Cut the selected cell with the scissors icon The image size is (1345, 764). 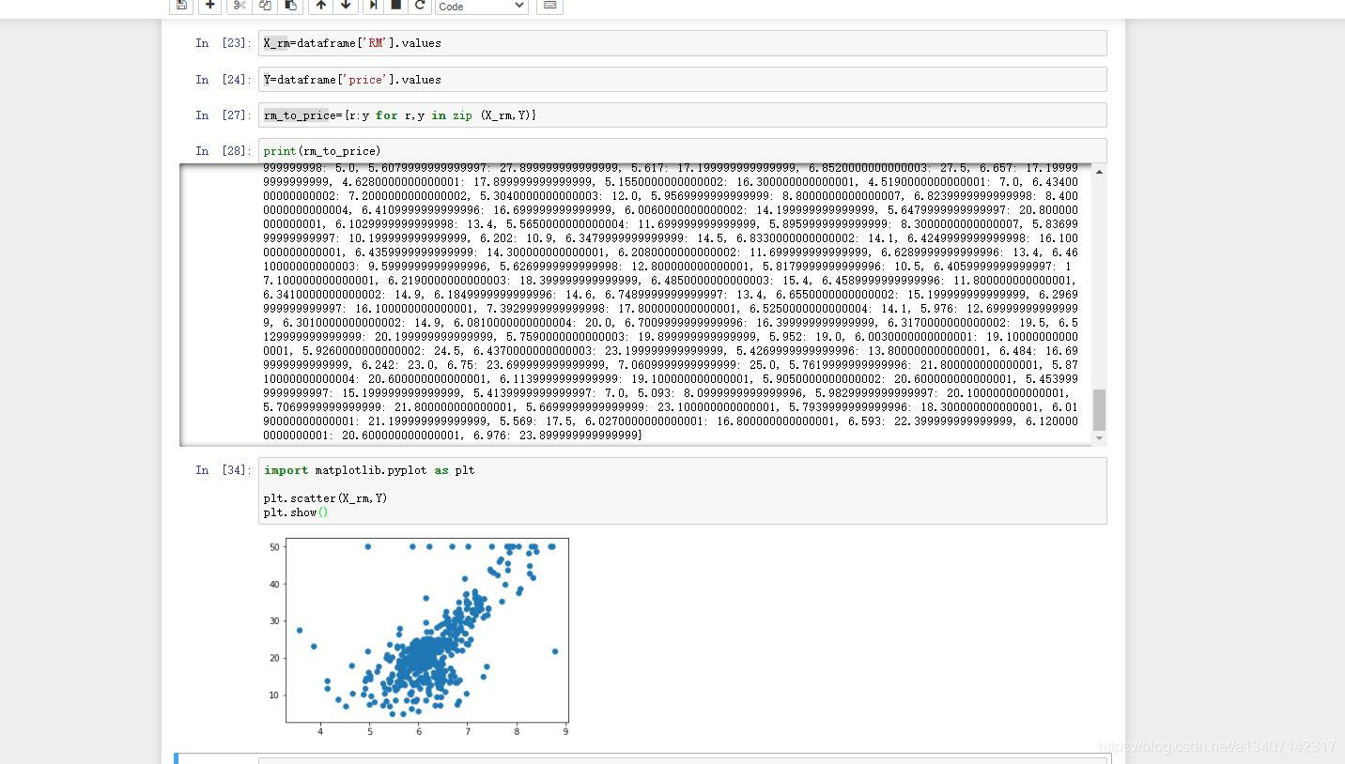[240, 6]
